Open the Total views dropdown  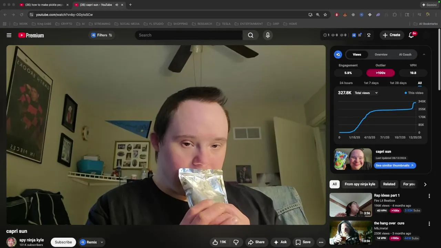click(366, 93)
